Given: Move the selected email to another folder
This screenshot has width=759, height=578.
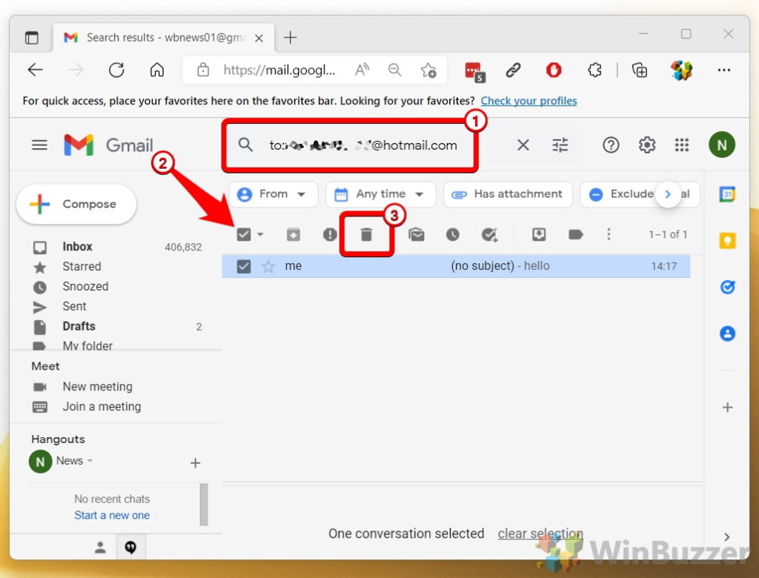Looking at the screenshot, I should click(x=539, y=234).
